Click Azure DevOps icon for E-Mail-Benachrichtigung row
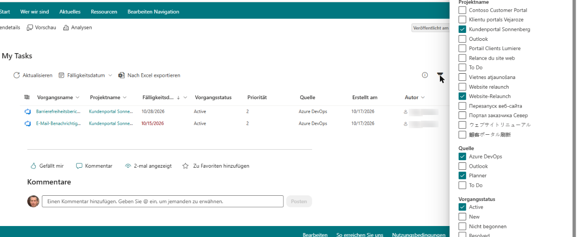The image size is (577, 237). tap(28, 124)
